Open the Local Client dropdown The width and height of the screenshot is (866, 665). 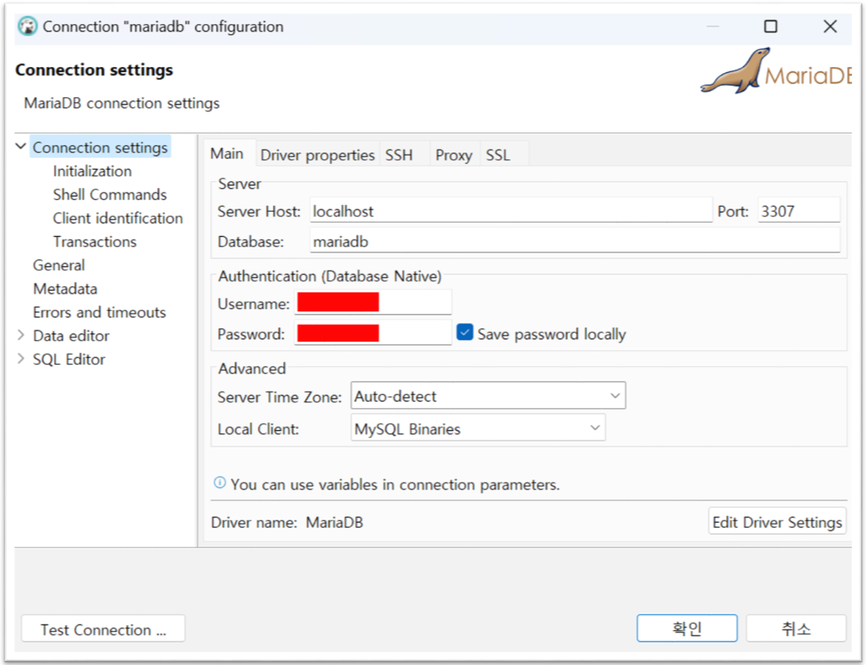[477, 428]
